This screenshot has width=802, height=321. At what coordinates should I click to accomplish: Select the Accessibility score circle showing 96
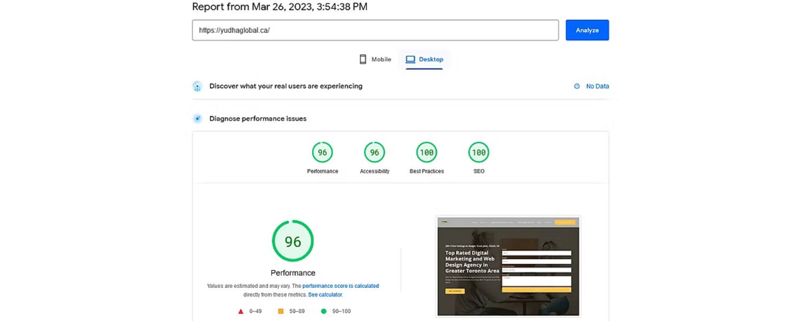374,152
